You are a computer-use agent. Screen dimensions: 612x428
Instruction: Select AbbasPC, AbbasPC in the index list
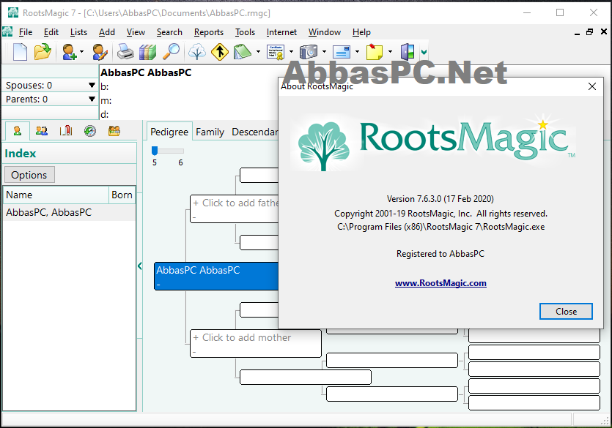click(x=69, y=212)
